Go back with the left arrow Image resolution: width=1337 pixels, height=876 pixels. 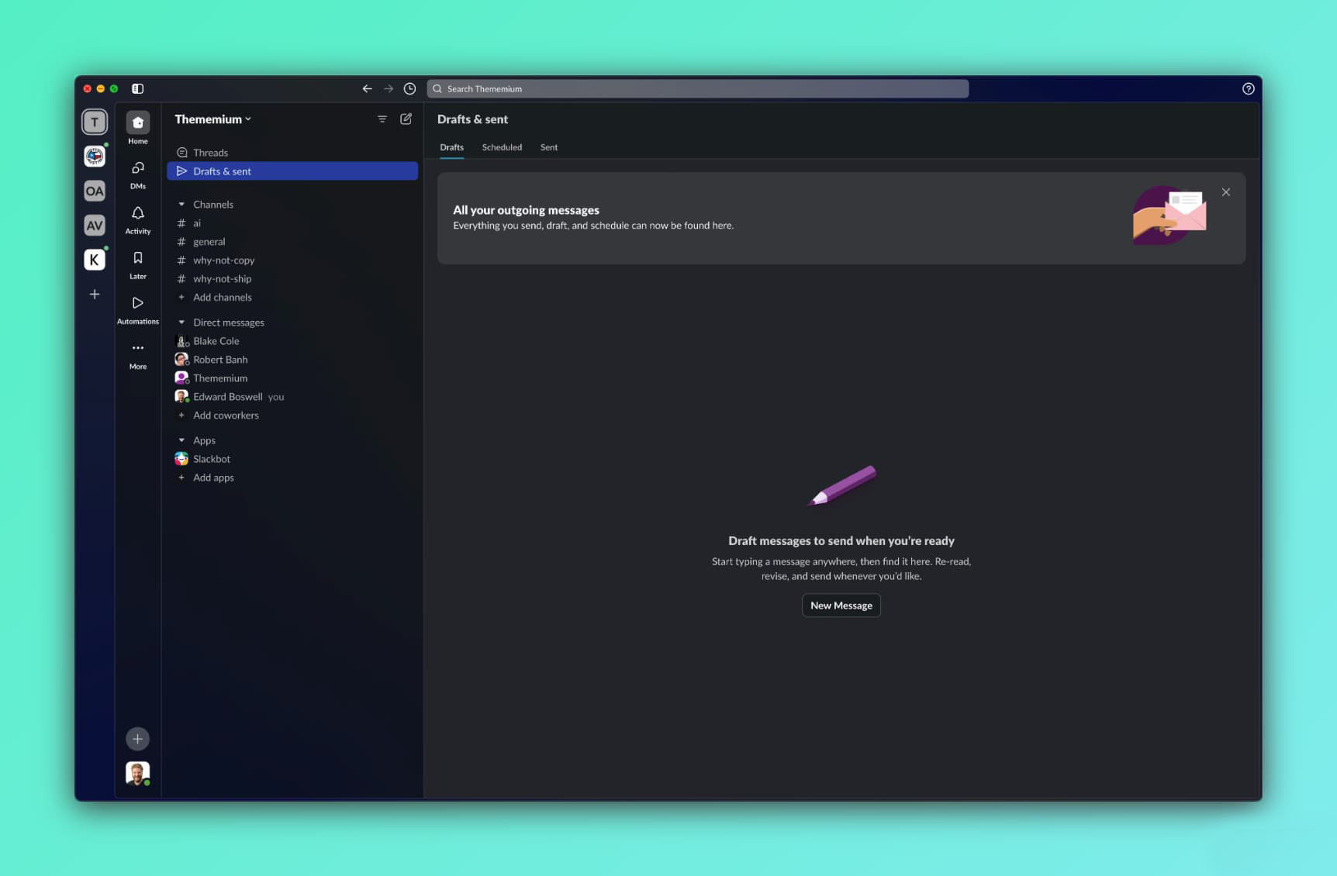367,88
